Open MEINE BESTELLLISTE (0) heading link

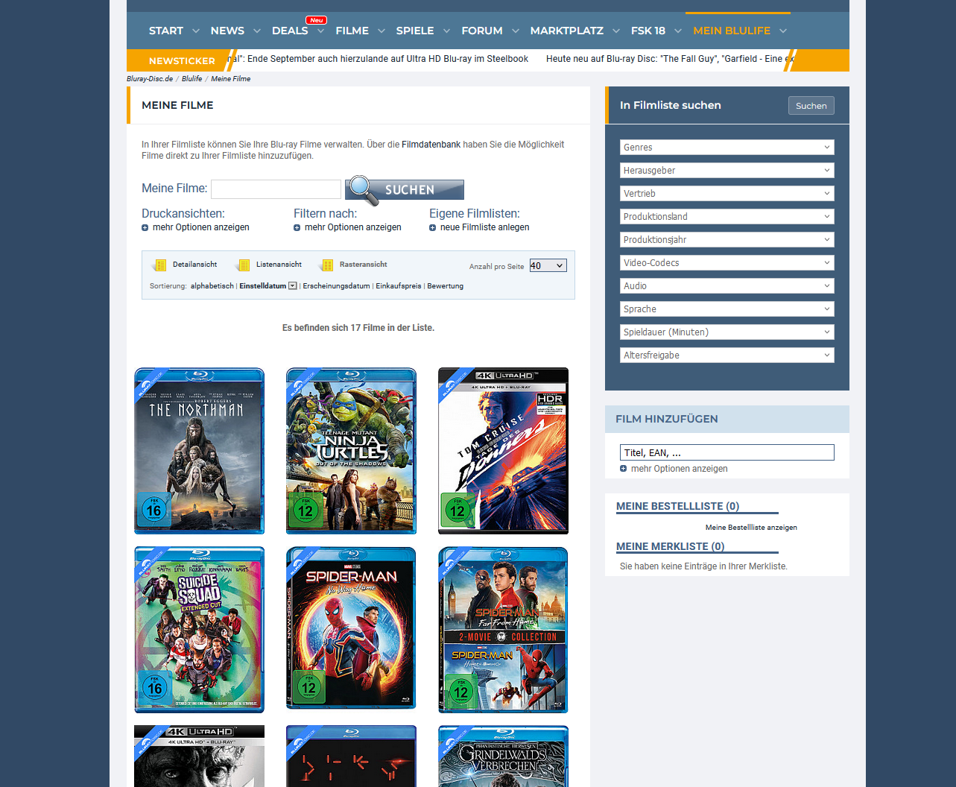point(677,506)
